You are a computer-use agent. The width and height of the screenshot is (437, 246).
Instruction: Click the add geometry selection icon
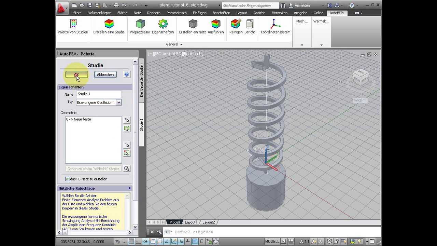click(127, 120)
